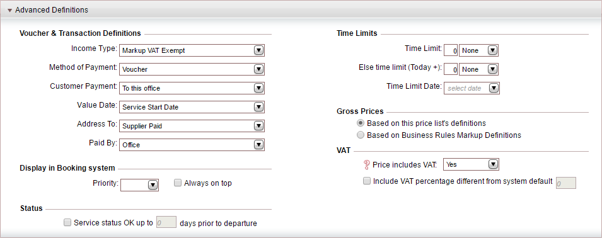
Task: Select Based on this price list's definitions
Action: (x=361, y=123)
